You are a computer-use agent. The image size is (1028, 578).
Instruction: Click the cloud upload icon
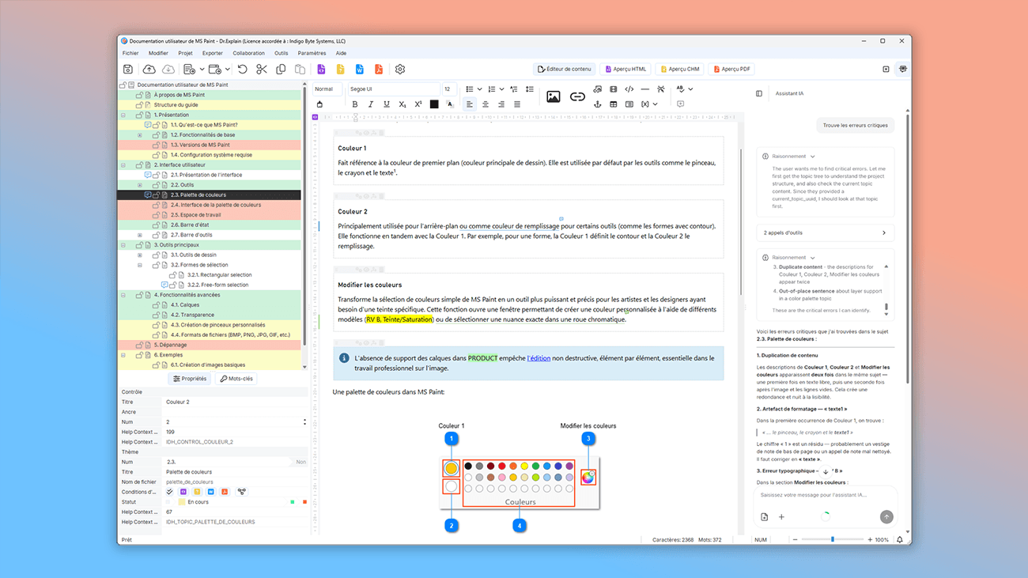(x=149, y=70)
